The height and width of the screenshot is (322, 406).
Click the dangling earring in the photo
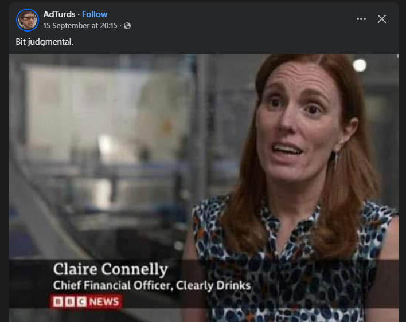click(x=337, y=160)
